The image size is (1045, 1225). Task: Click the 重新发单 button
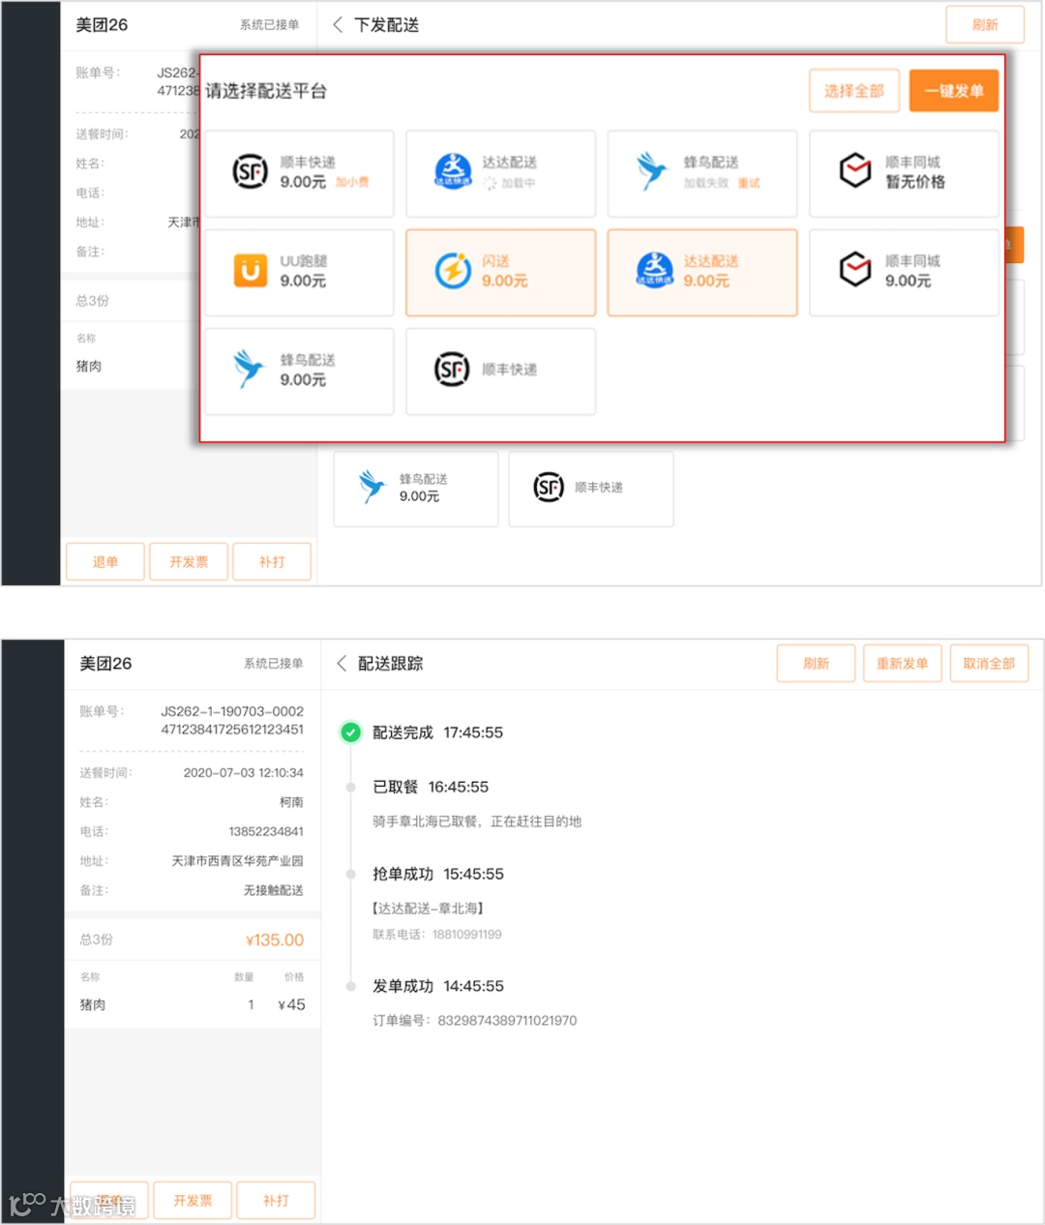(903, 664)
